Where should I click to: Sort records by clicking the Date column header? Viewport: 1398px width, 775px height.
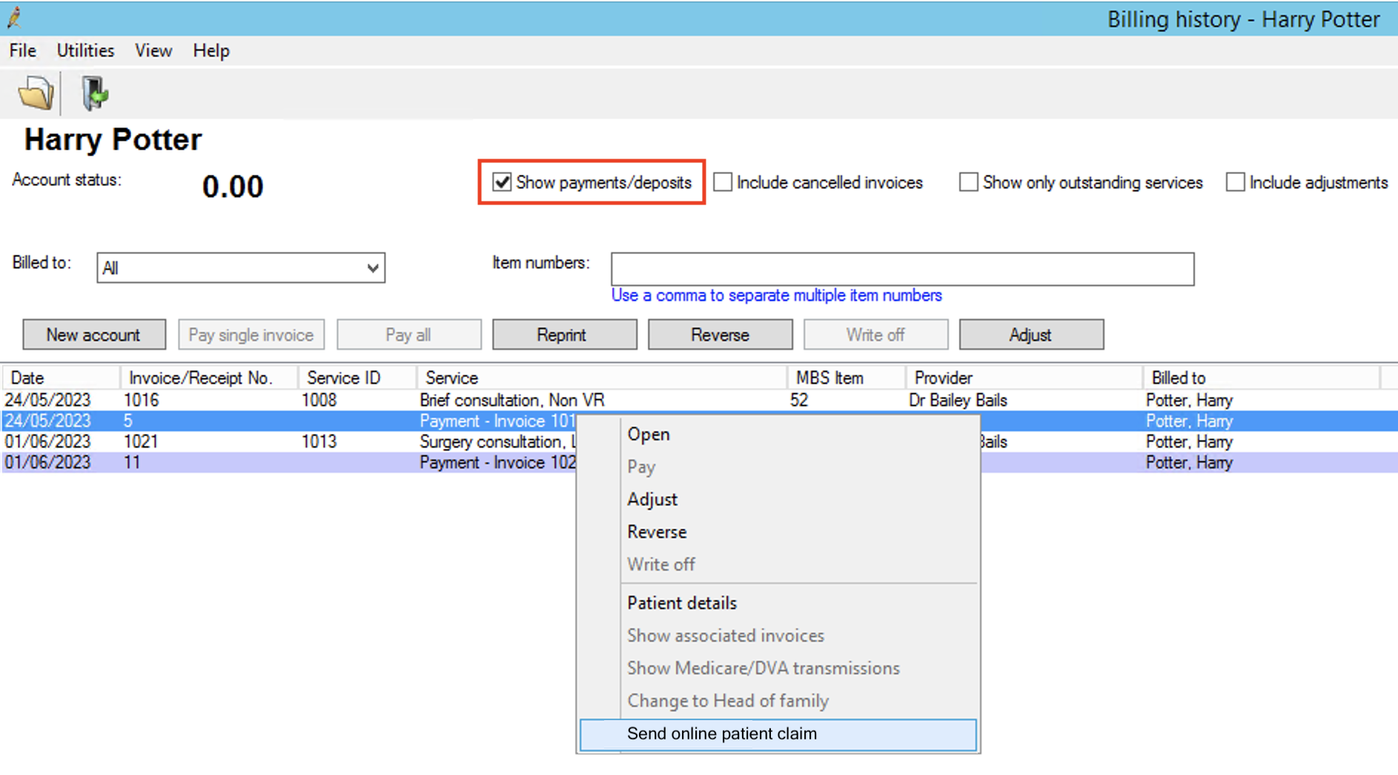[x=27, y=377]
